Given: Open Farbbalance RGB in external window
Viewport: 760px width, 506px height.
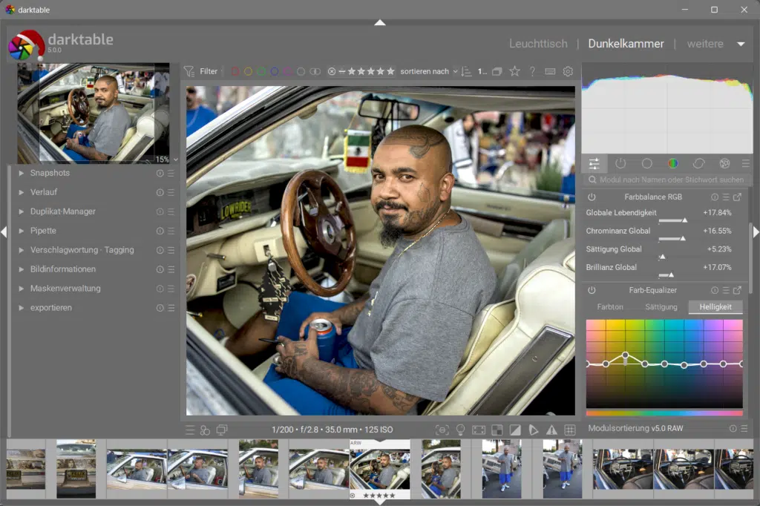Looking at the screenshot, I should point(737,197).
